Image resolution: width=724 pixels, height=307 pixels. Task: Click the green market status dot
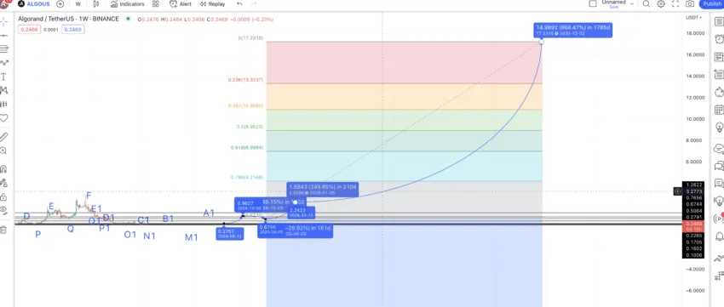(x=128, y=20)
